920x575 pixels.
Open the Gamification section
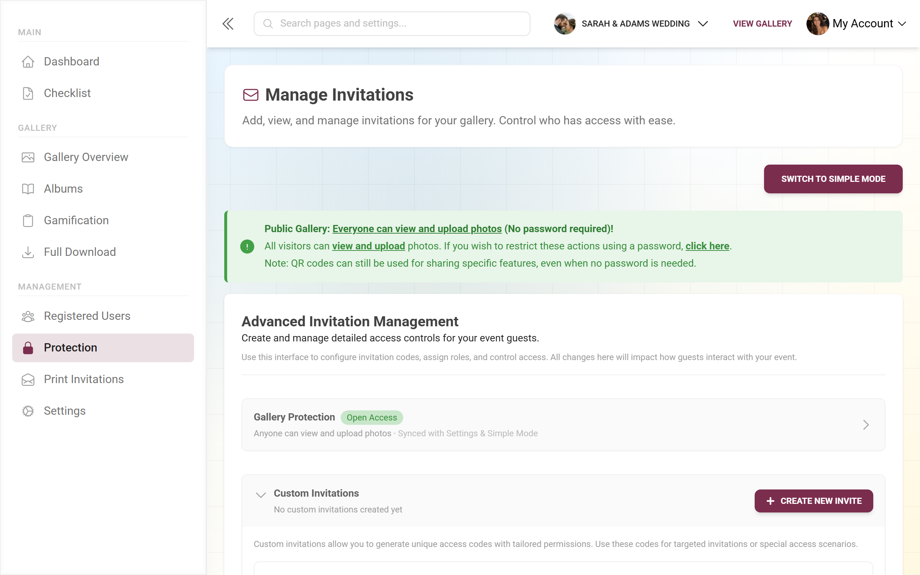[x=103, y=221]
